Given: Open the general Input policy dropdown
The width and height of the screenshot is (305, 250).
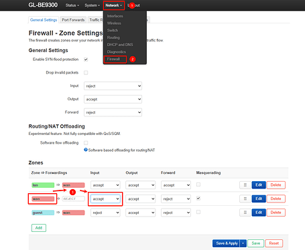Looking at the screenshot, I should click(113, 86).
